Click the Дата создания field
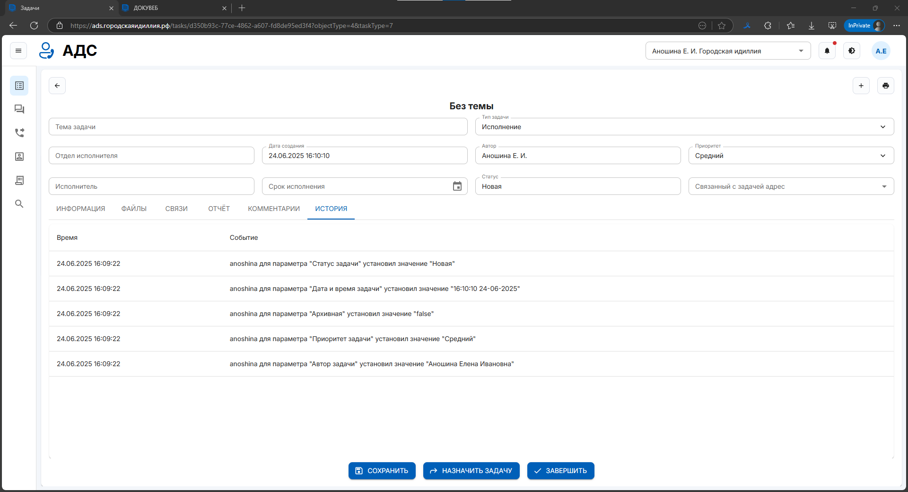The image size is (908, 492). 365,156
